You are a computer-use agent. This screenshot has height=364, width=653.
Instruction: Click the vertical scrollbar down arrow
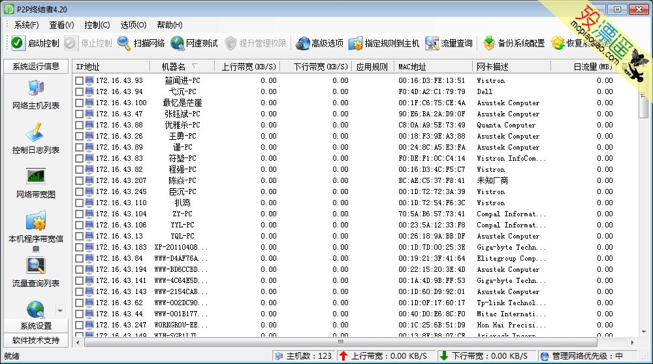(644, 332)
